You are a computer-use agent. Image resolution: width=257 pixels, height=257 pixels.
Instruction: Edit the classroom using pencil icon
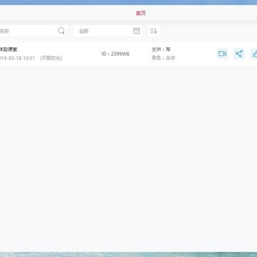click(254, 54)
